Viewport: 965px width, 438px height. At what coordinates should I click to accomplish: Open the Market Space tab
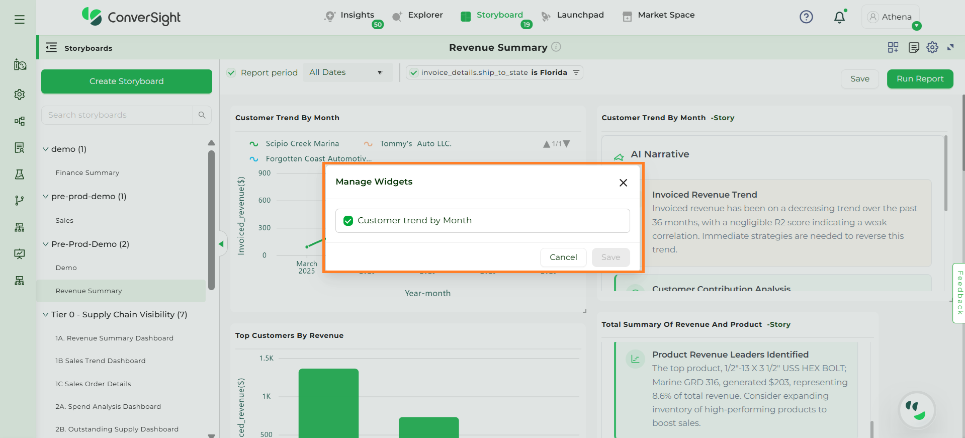pos(666,15)
